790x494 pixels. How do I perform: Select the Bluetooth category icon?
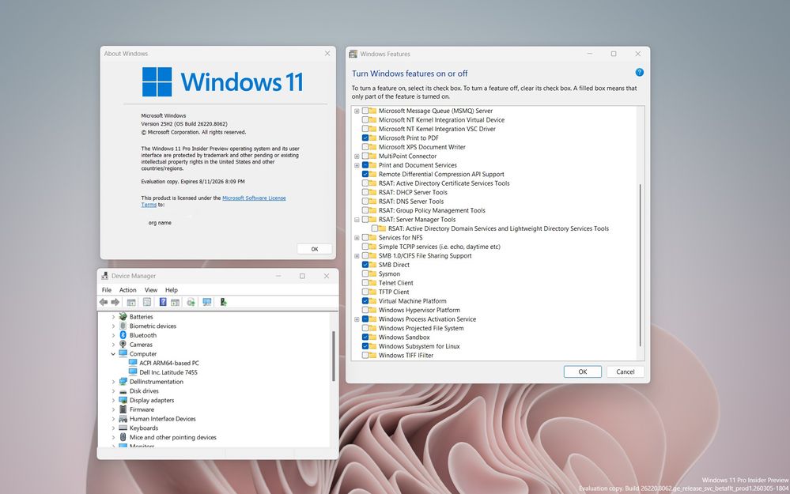[123, 335]
